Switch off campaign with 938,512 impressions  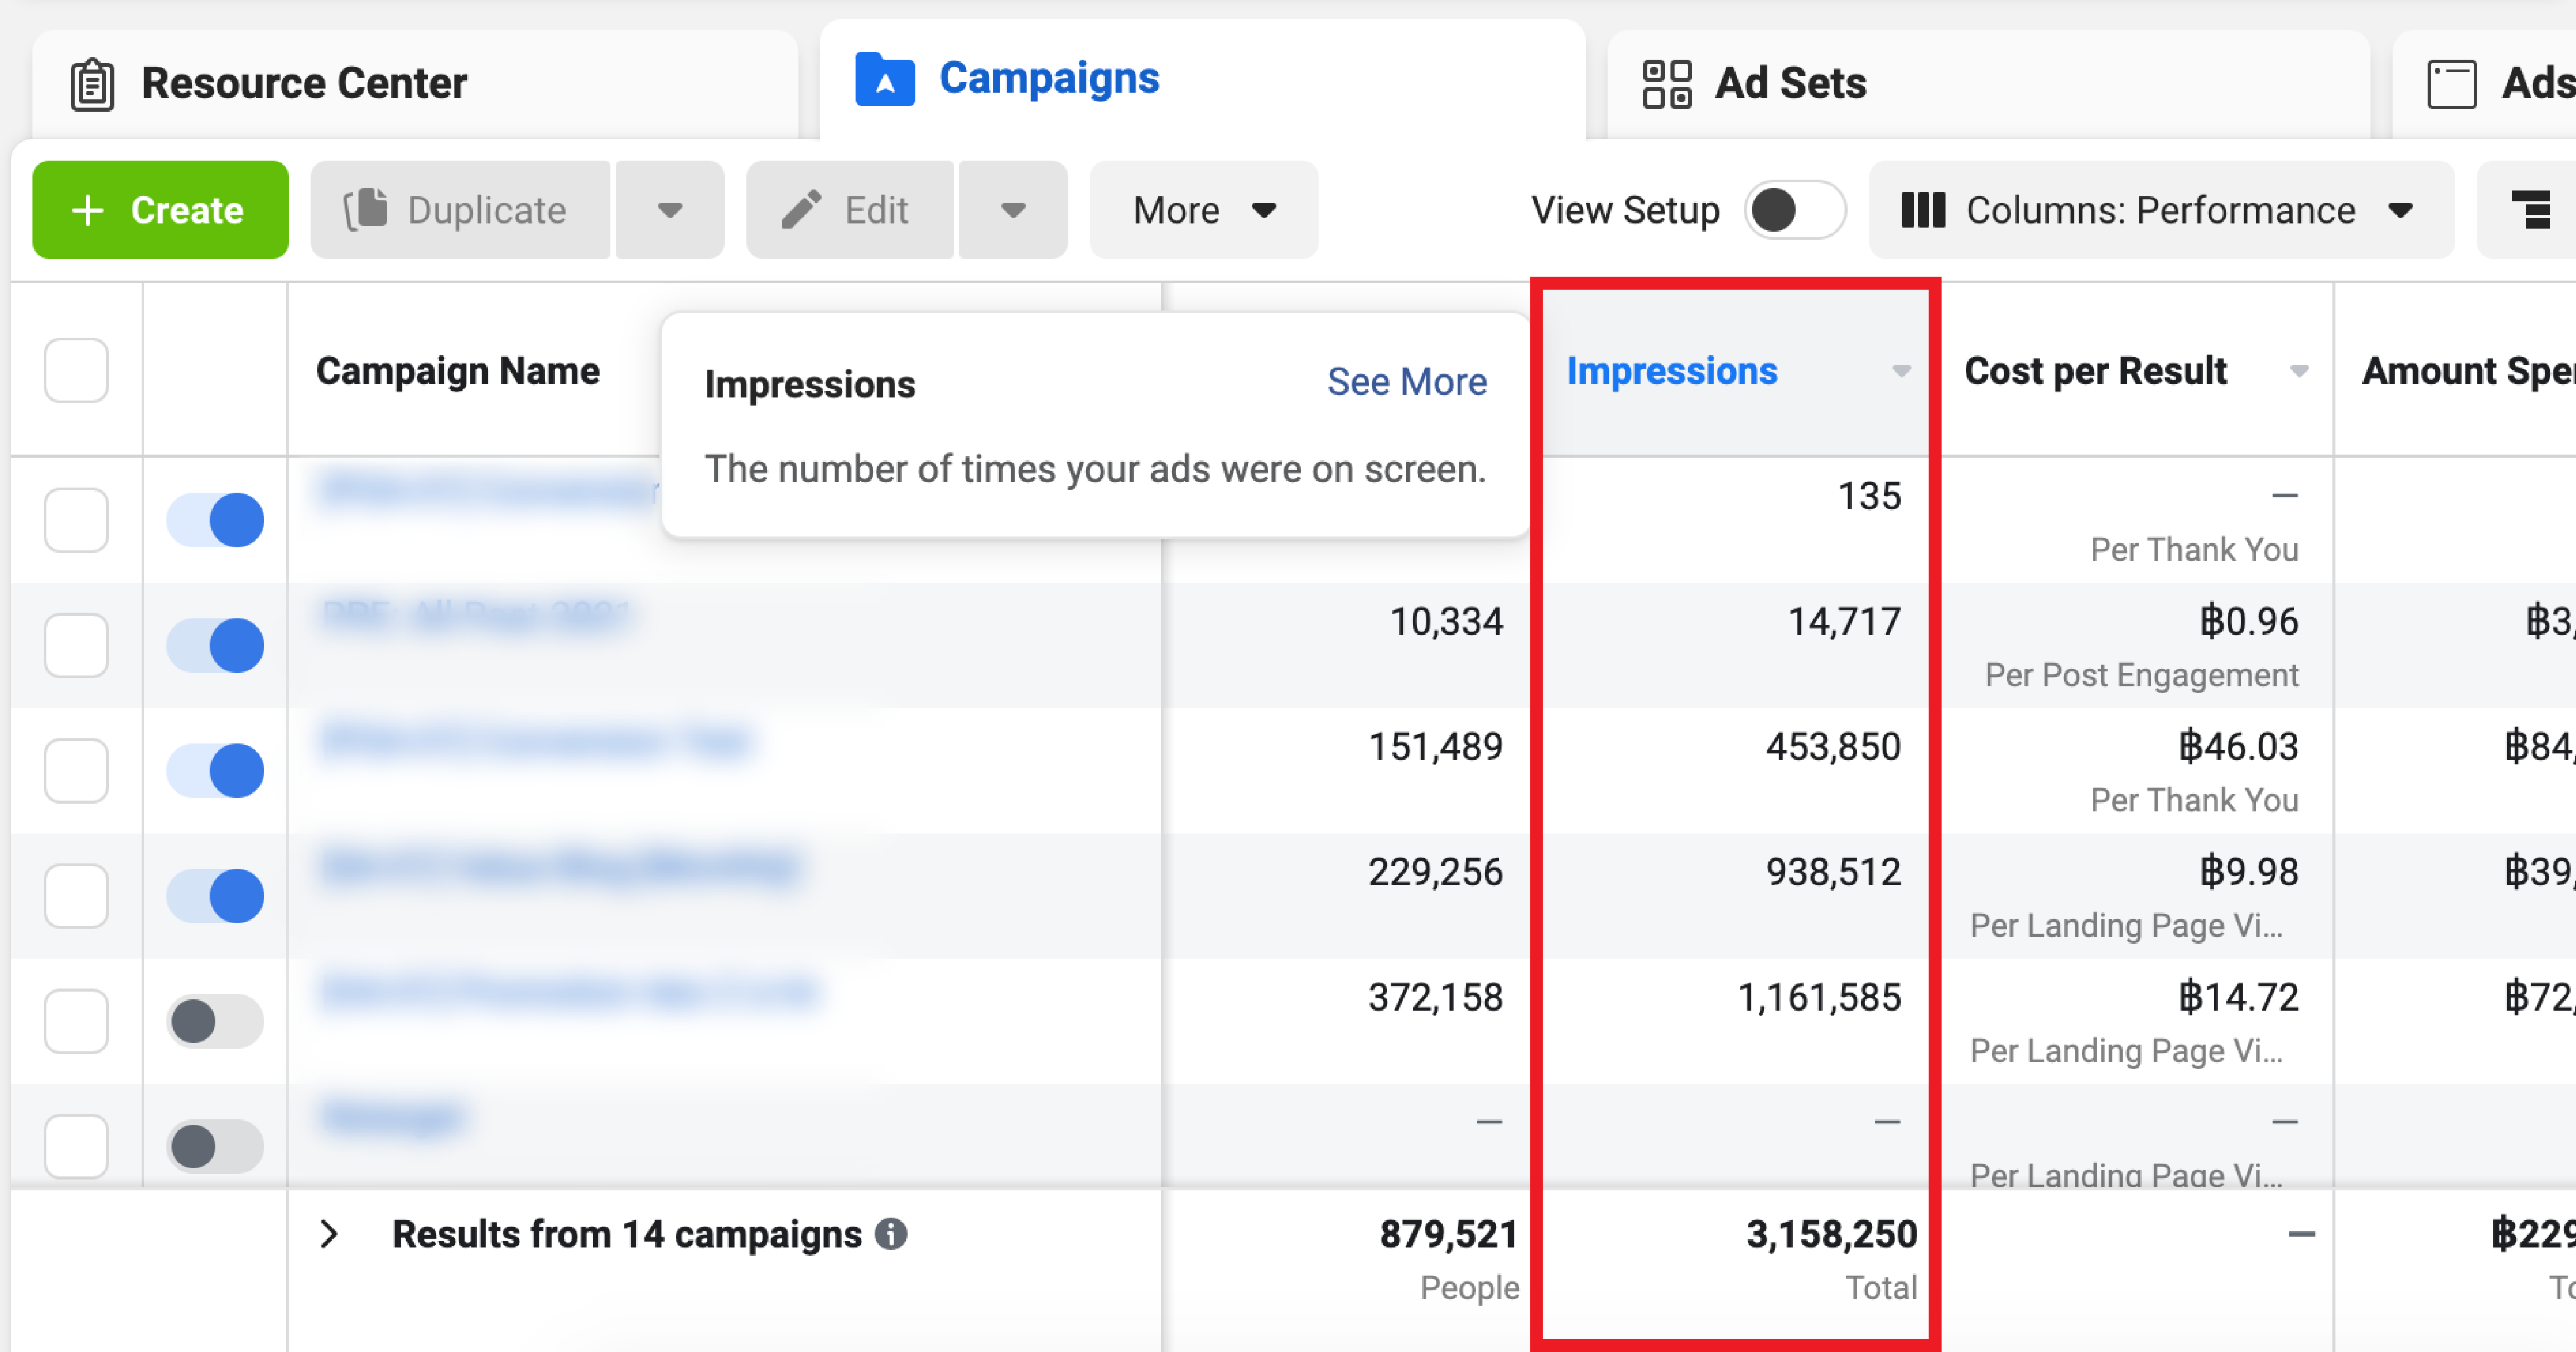pyautogui.click(x=215, y=895)
